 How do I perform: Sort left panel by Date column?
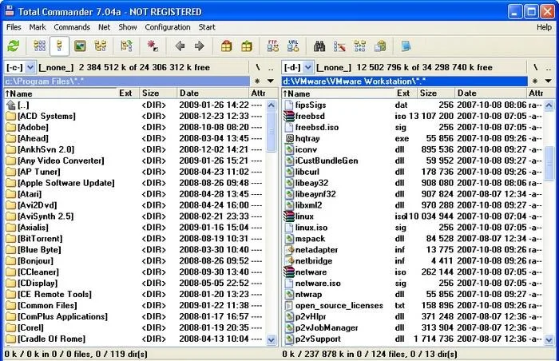click(x=212, y=93)
